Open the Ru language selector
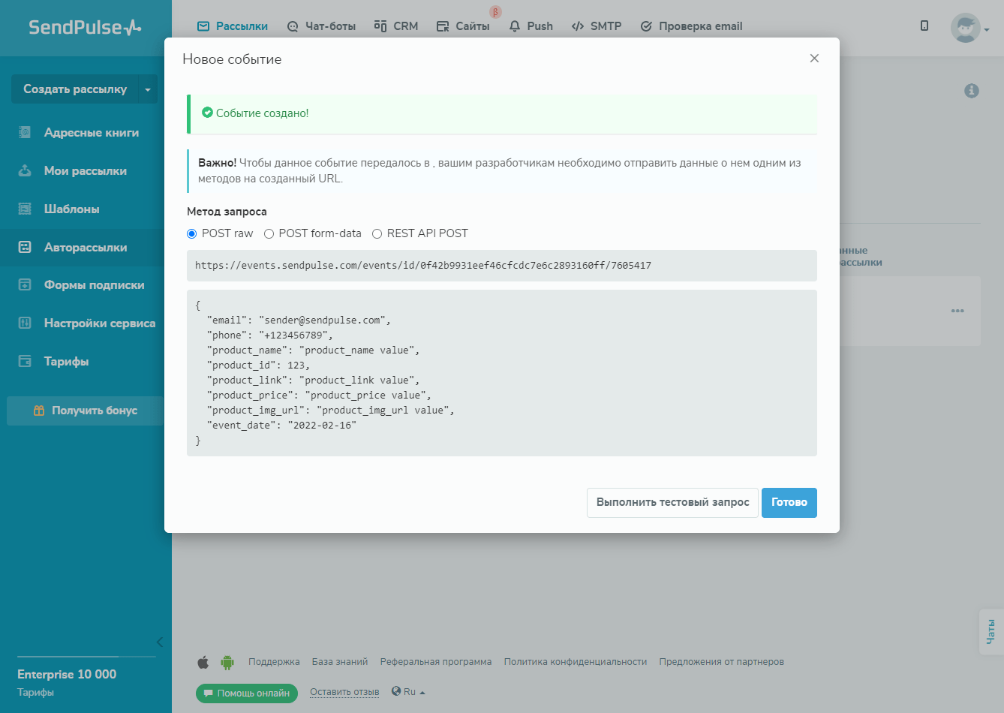1004x713 pixels. [409, 692]
